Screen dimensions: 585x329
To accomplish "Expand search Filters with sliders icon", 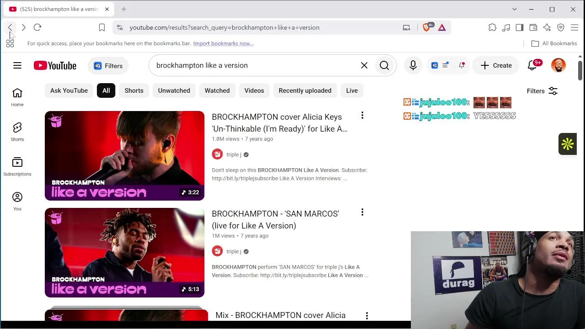I will pos(542,91).
